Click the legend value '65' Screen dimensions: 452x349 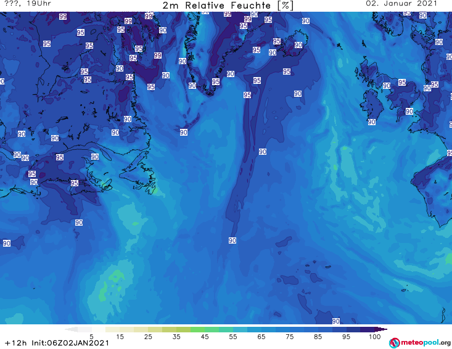point(261,337)
